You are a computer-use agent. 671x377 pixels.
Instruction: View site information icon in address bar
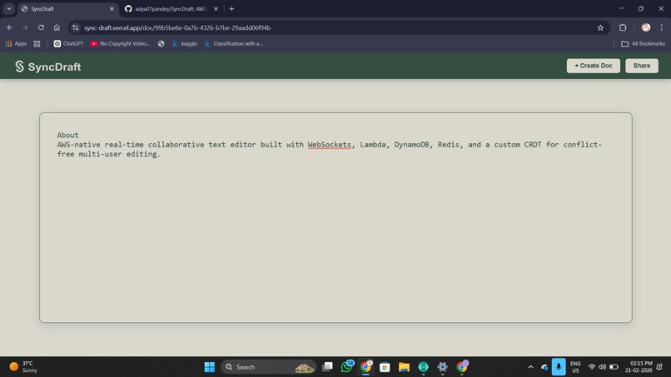point(75,27)
